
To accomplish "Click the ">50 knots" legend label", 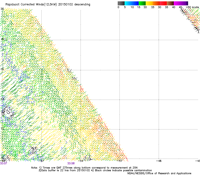I will coord(192,7).
